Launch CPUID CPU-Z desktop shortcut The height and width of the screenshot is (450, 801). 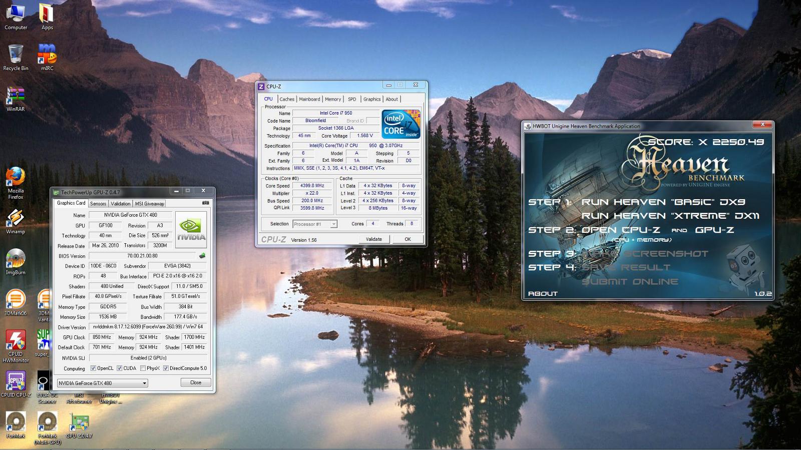[x=16, y=384]
